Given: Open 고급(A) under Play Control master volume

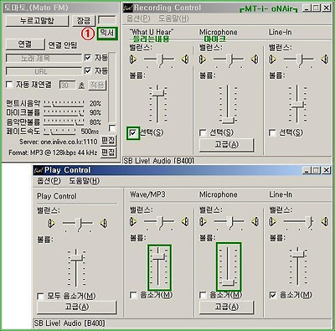Looking at the screenshot, I should pyautogui.click(x=77, y=307).
